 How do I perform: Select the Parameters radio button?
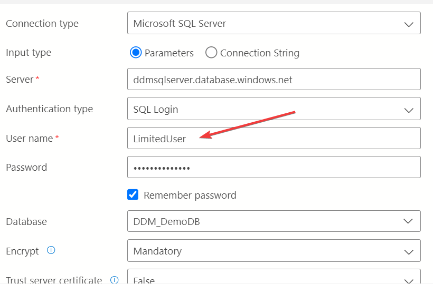click(x=136, y=52)
